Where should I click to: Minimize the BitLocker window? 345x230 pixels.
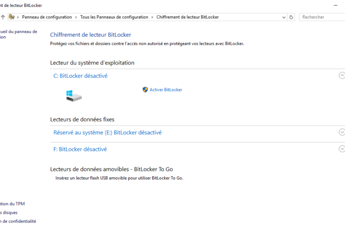(335, 5)
